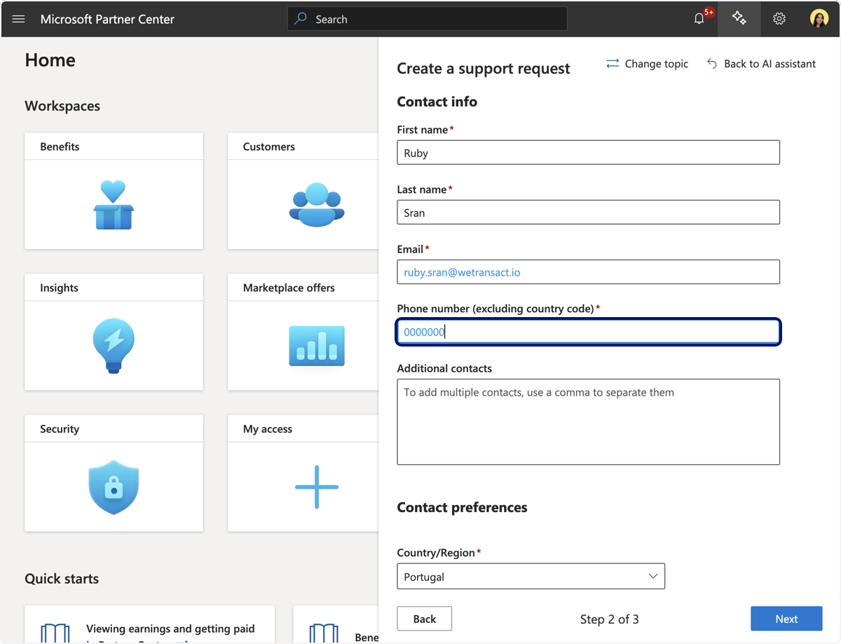This screenshot has height=644, width=841.
Task: Click the Insights lightbulb icon
Action: point(114,346)
